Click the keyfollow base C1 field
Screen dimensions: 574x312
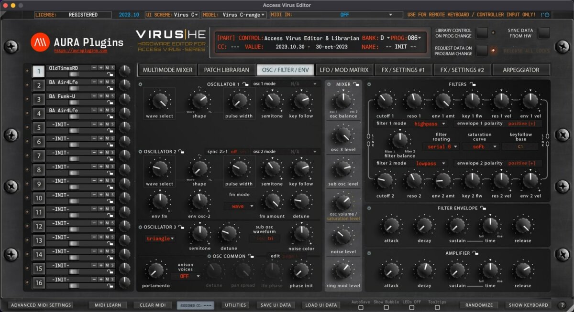520,146
